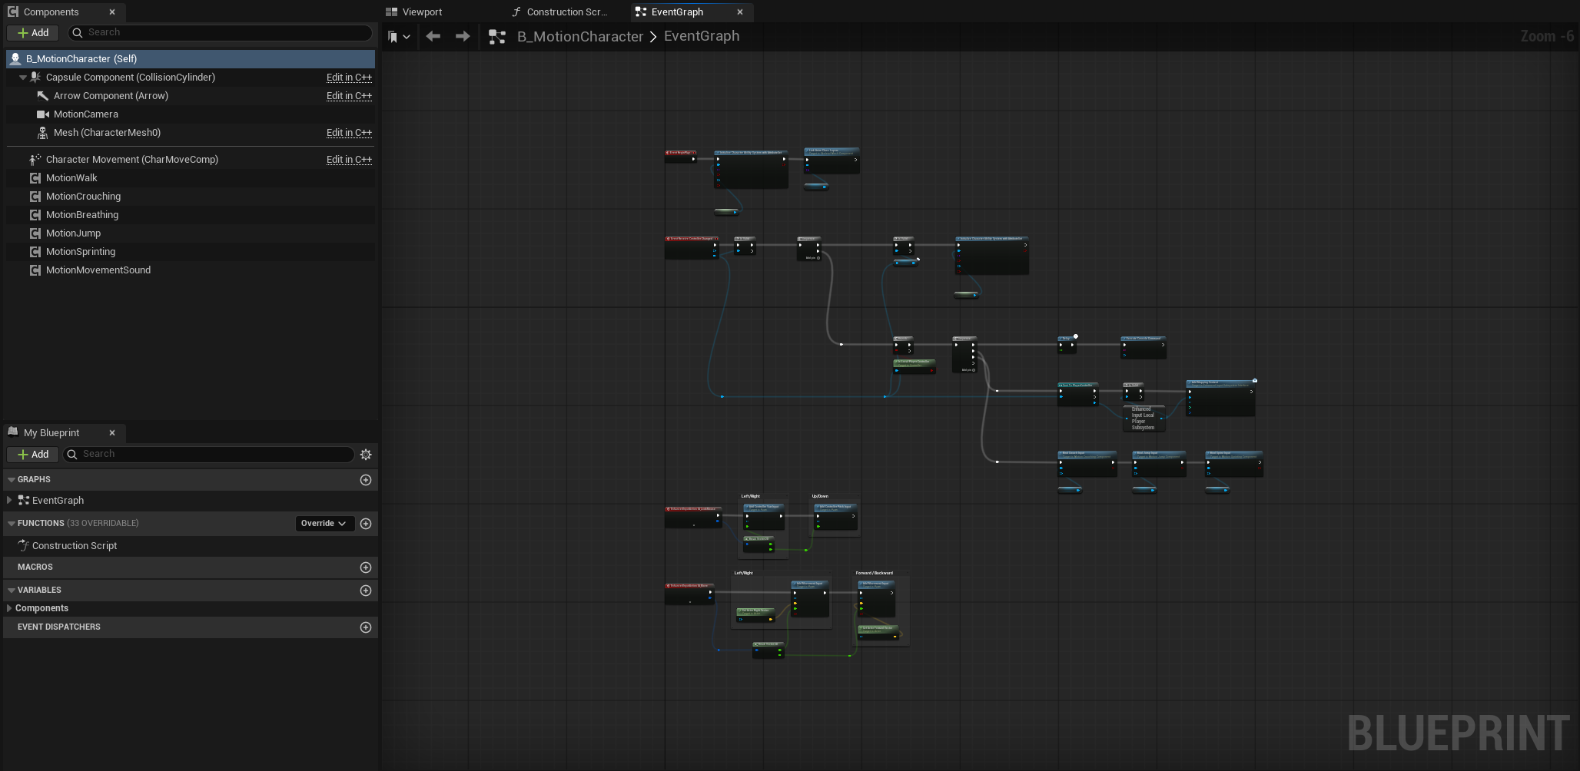Switch to the Construction Script tab
The height and width of the screenshot is (771, 1580).
coord(566,12)
